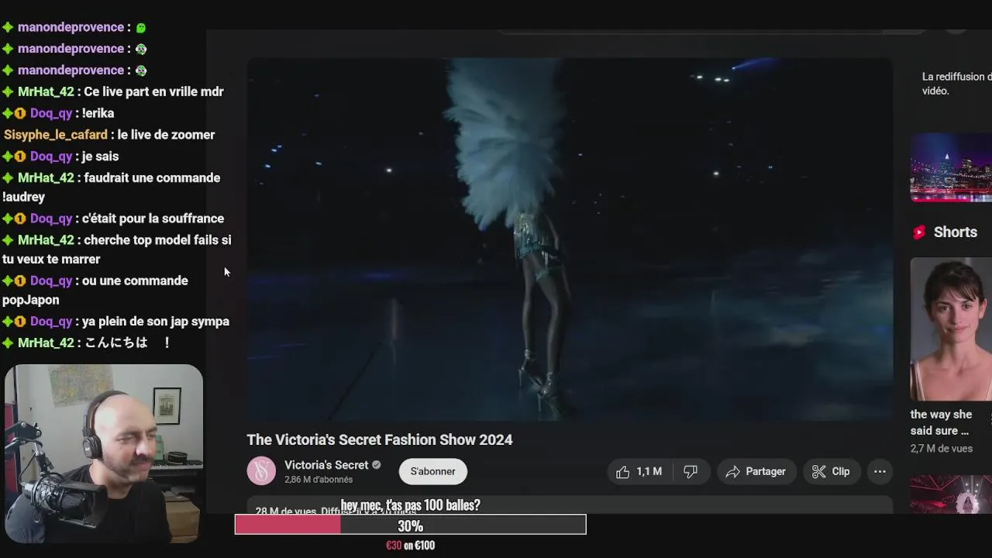Click the Doq_qy 'je sais' chat message
This screenshot has height=558, width=992.
tap(60, 156)
